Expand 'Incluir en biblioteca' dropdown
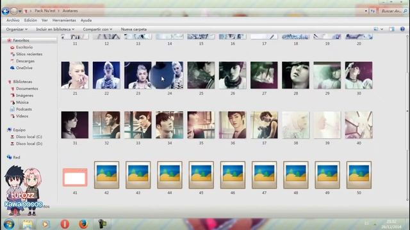Viewport: 410px width, 230px height. point(55,29)
